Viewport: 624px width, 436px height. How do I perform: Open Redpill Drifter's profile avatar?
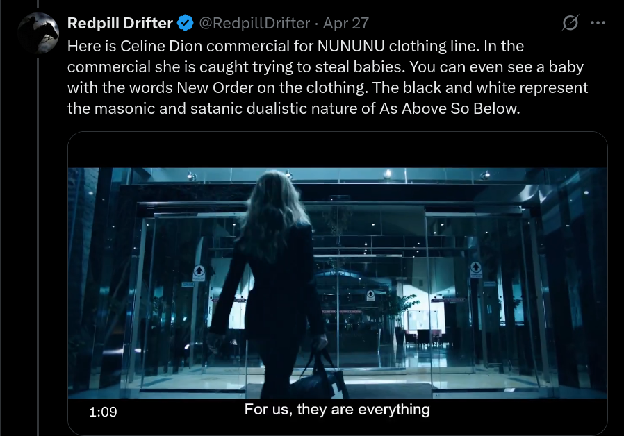[x=38, y=33]
